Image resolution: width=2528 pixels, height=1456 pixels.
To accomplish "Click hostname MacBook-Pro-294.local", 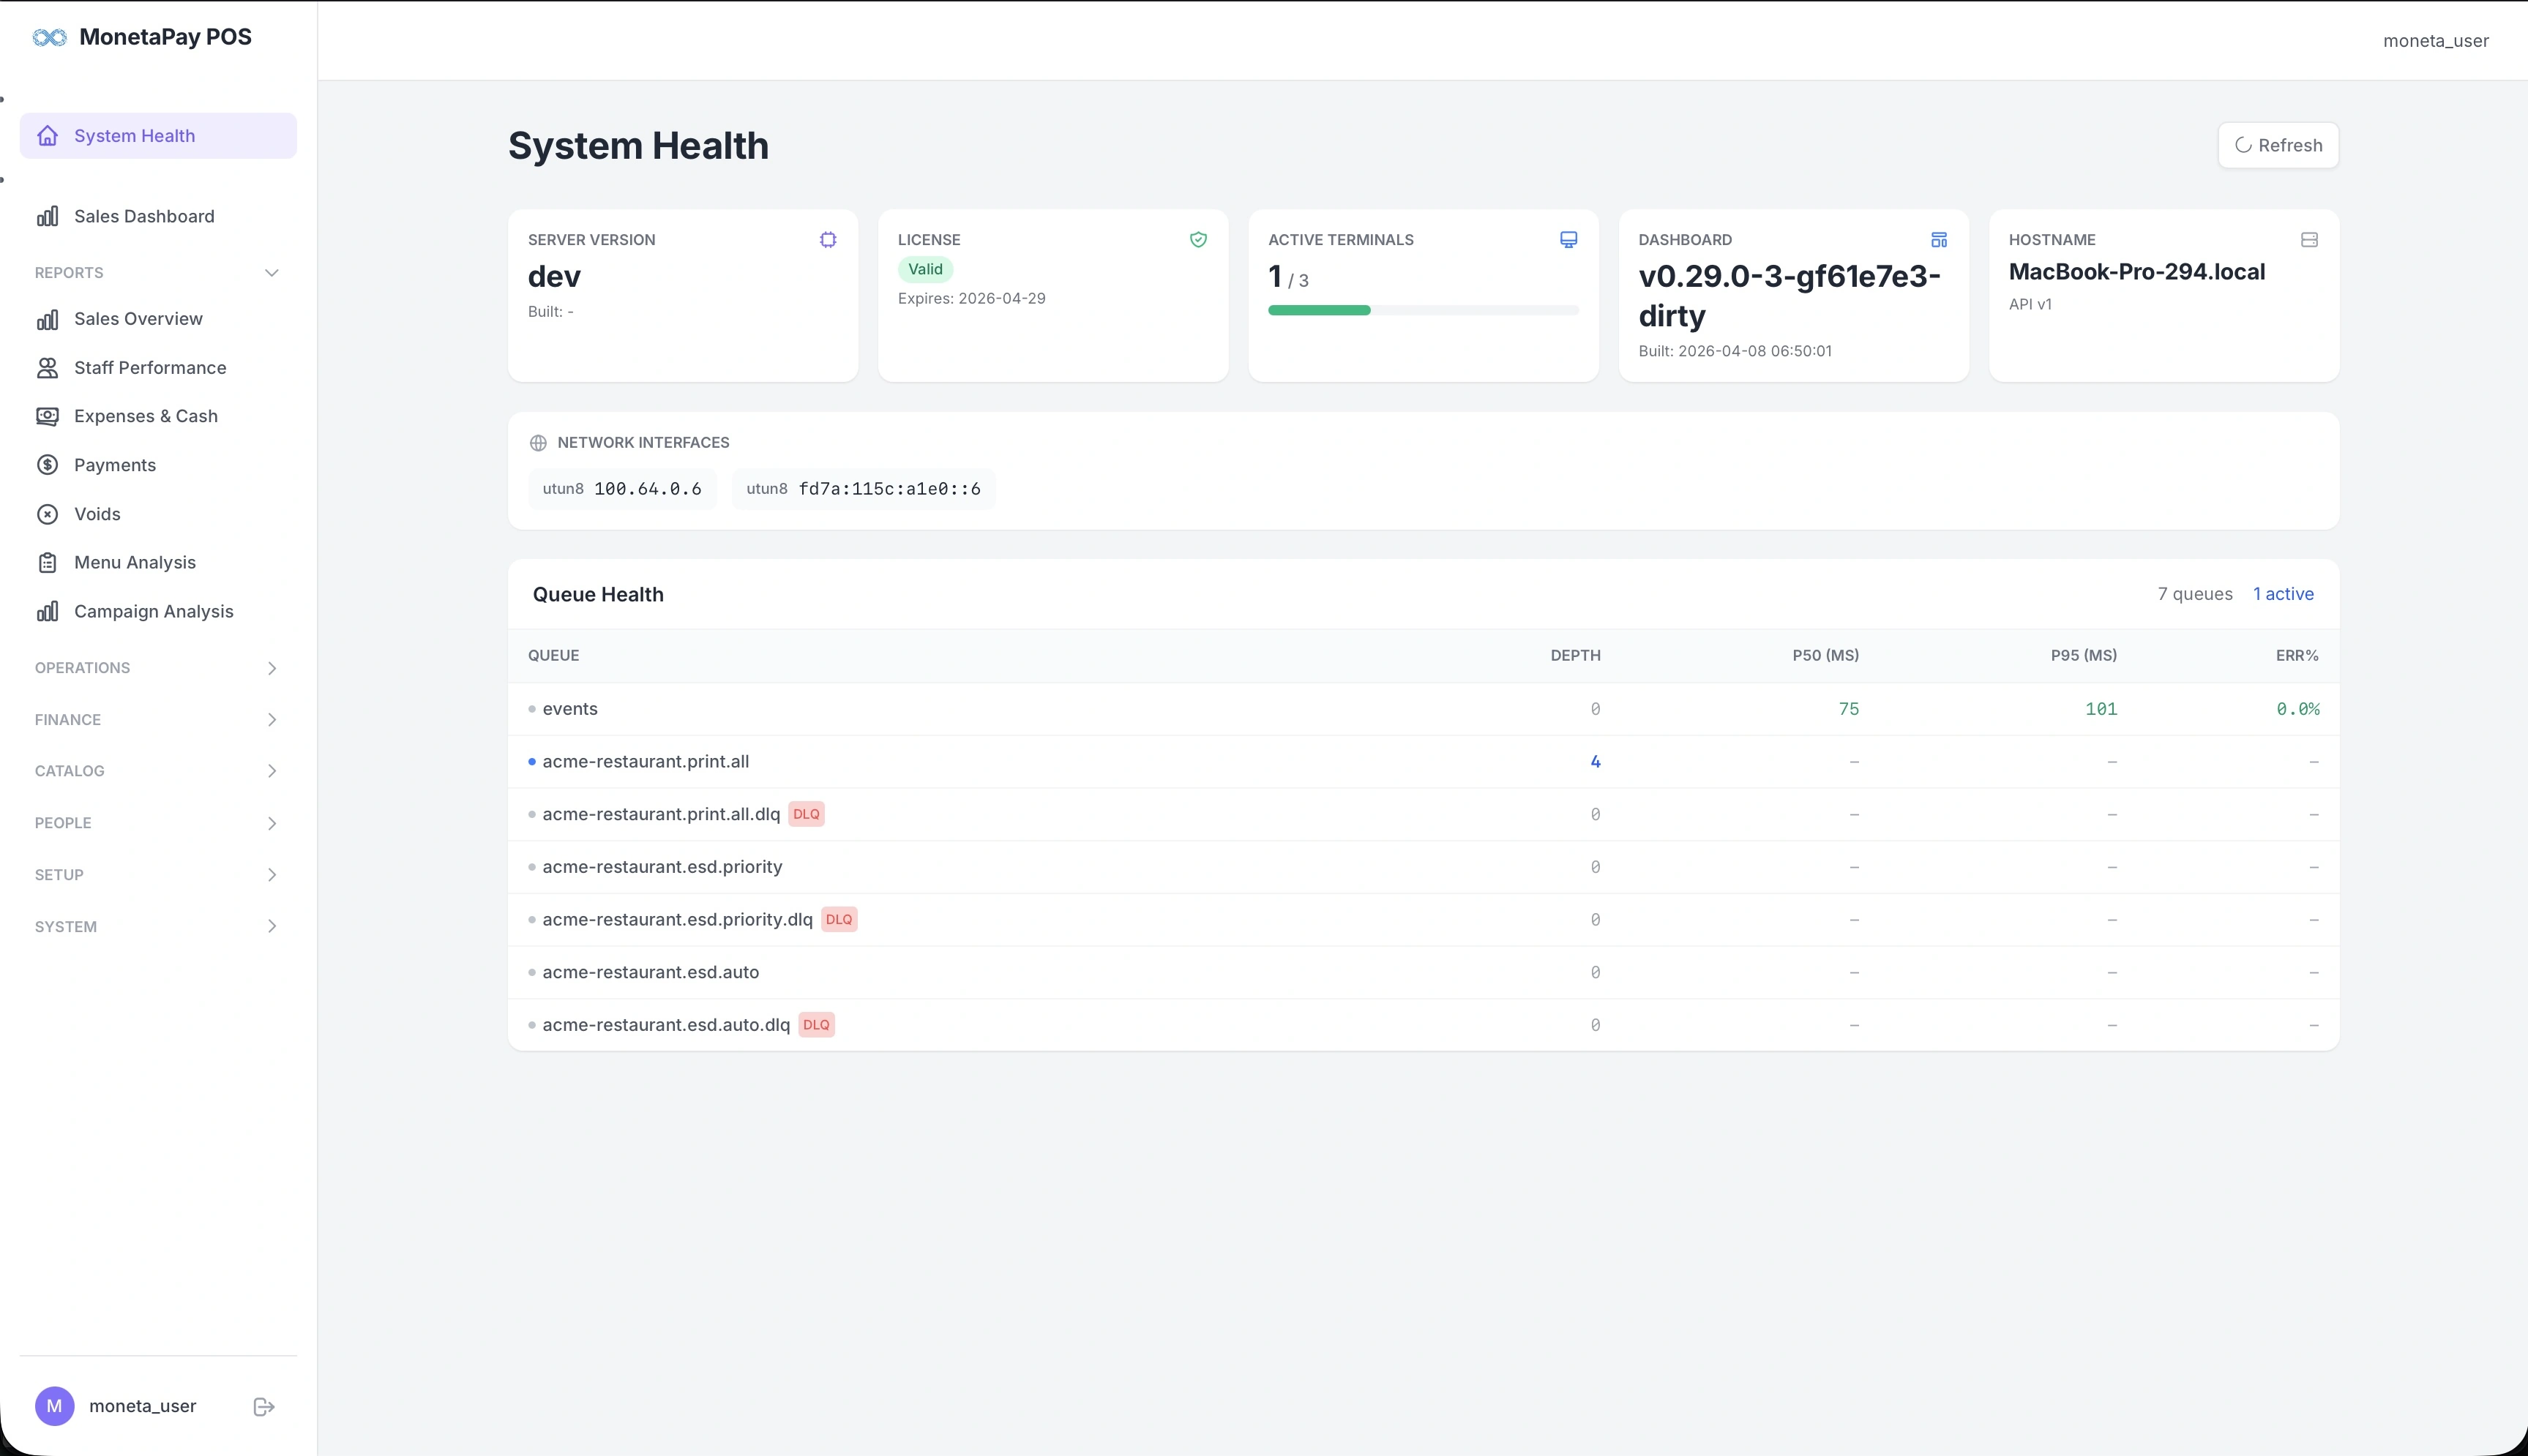I will click(x=2136, y=272).
